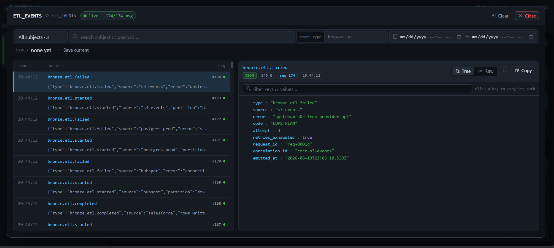554x248 pixels.
Task: Click the seq 174 badge
Action: click(287, 75)
